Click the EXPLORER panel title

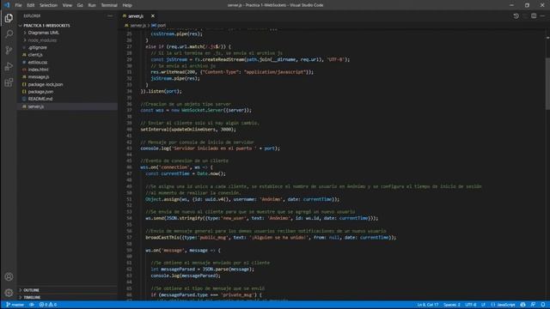coord(32,16)
